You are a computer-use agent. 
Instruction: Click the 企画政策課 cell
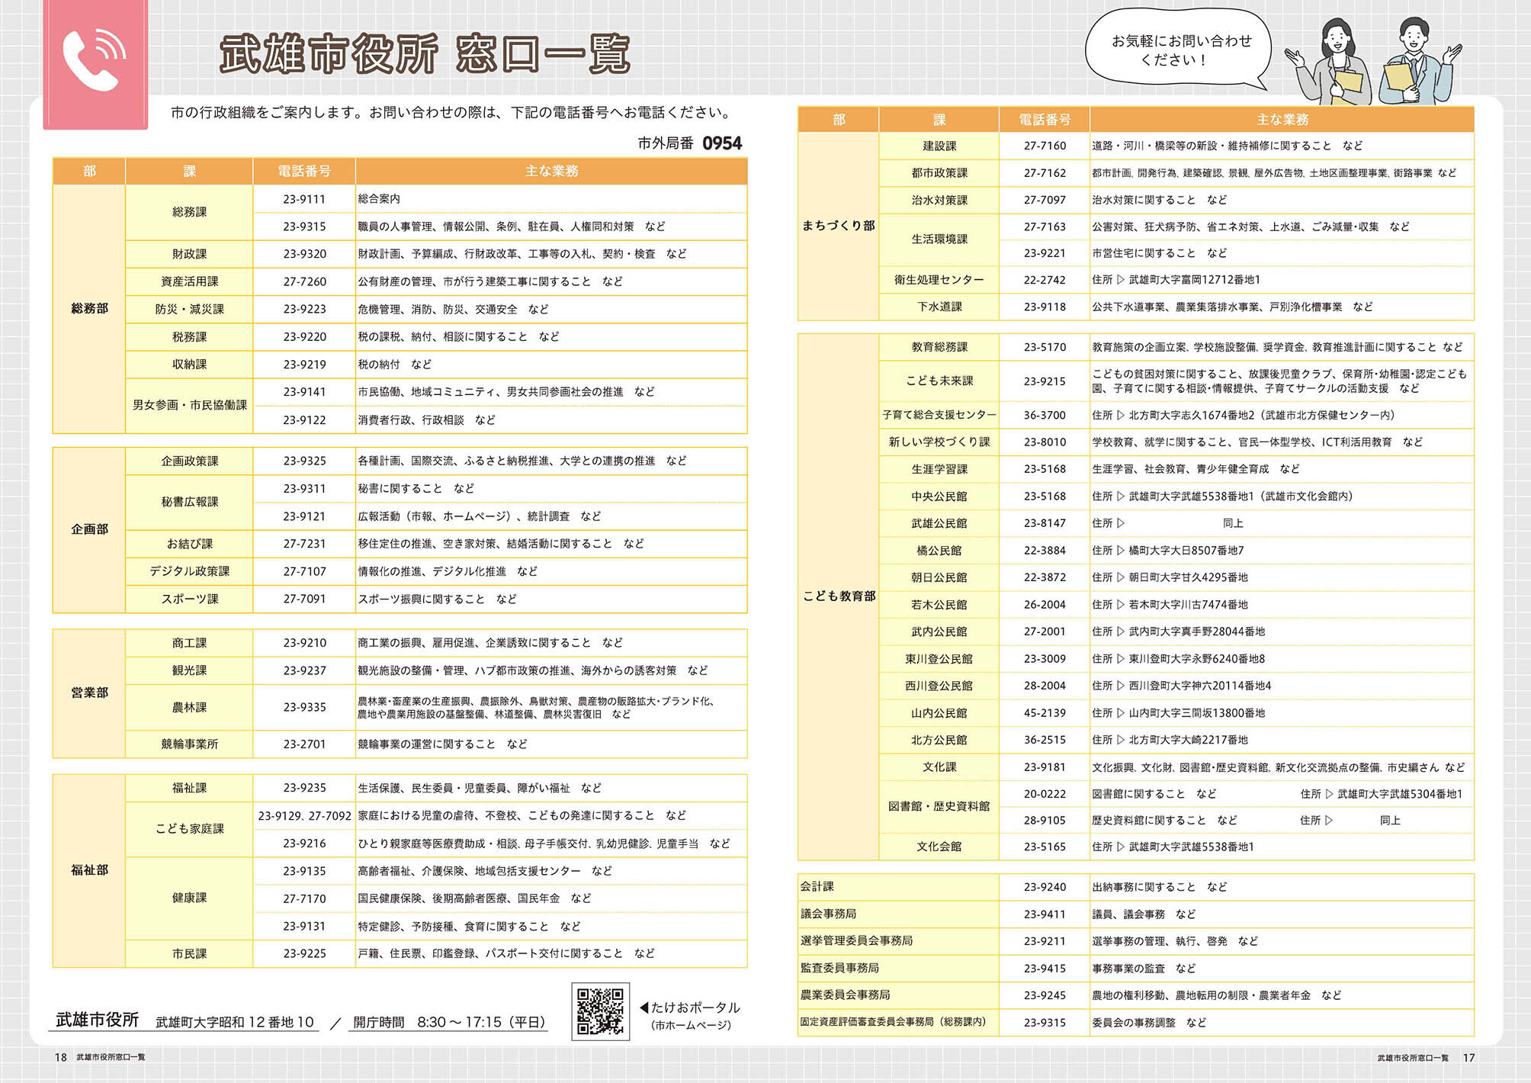click(189, 461)
